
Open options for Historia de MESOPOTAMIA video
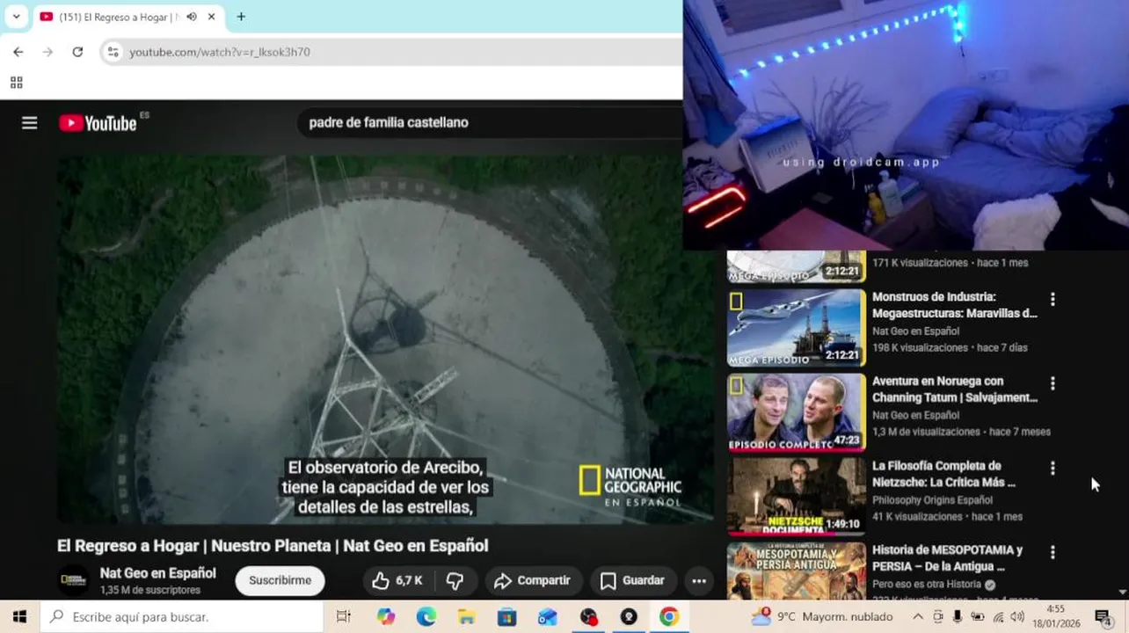tap(1053, 552)
